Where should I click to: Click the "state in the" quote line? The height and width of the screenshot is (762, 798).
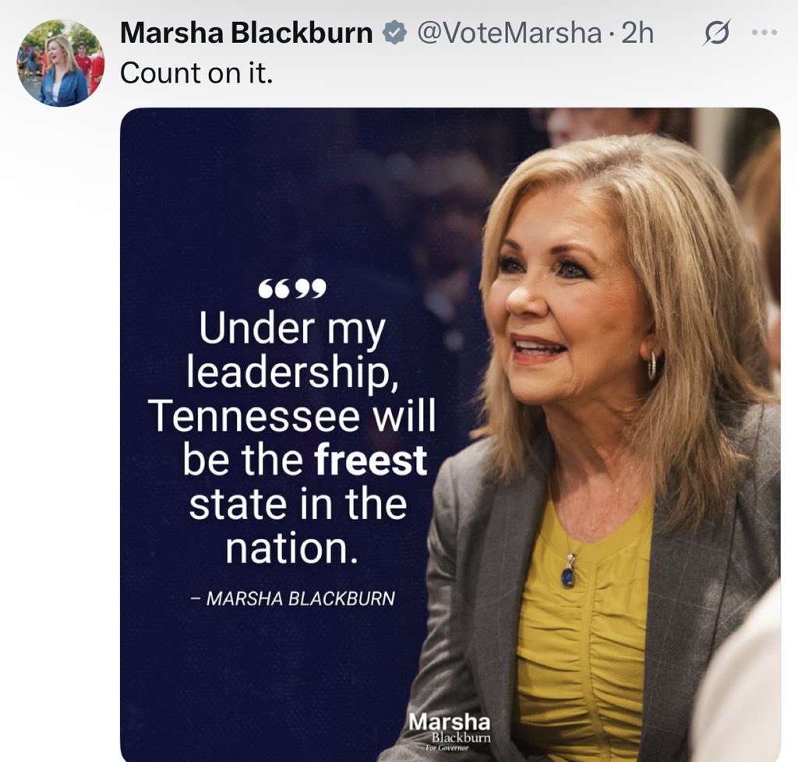298,503
